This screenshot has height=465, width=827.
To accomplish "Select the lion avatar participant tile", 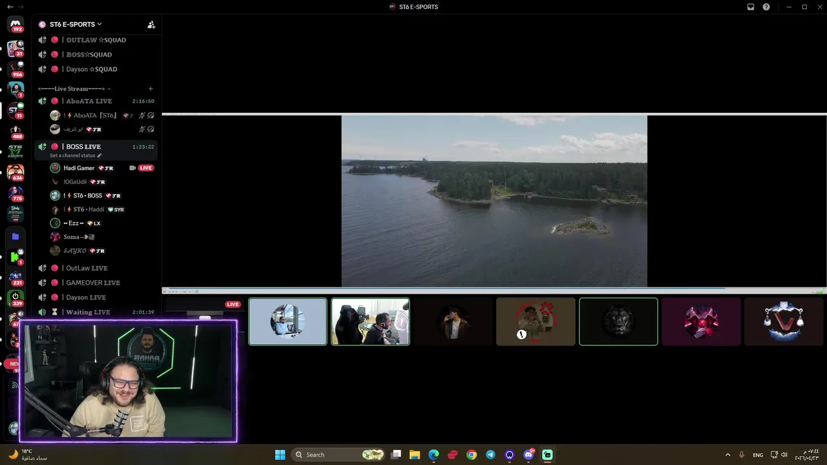I will 618,322.
